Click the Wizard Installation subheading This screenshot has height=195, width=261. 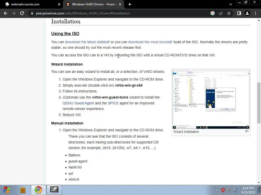click(x=67, y=64)
